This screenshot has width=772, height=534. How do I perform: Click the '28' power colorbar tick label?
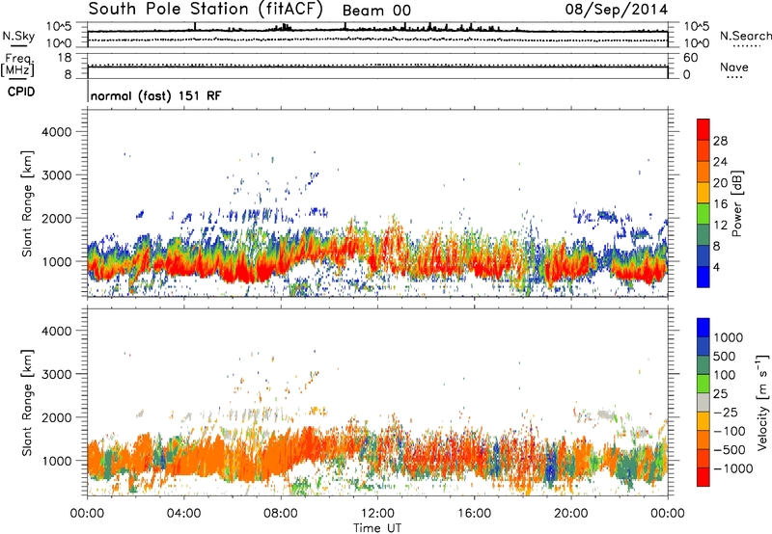tap(720, 141)
